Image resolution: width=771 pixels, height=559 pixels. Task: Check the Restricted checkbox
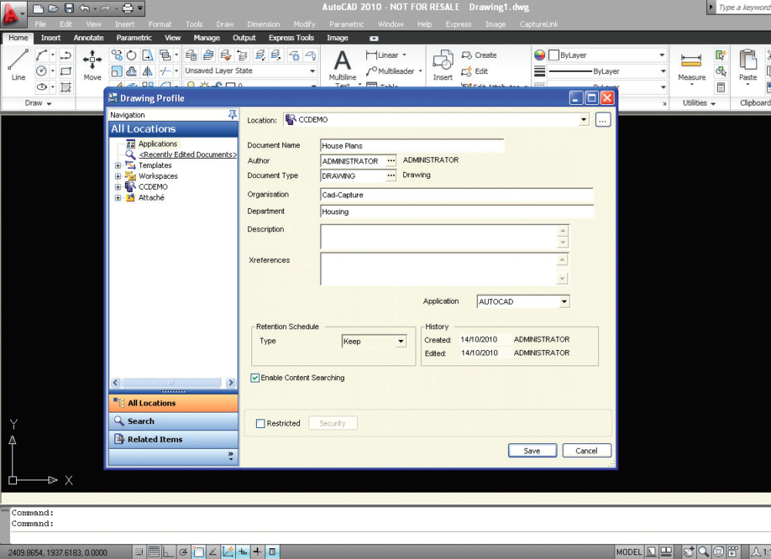[x=260, y=423]
